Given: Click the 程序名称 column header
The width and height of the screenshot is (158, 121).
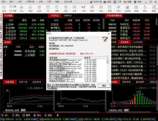Looking at the screenshot, I should coord(66,58).
